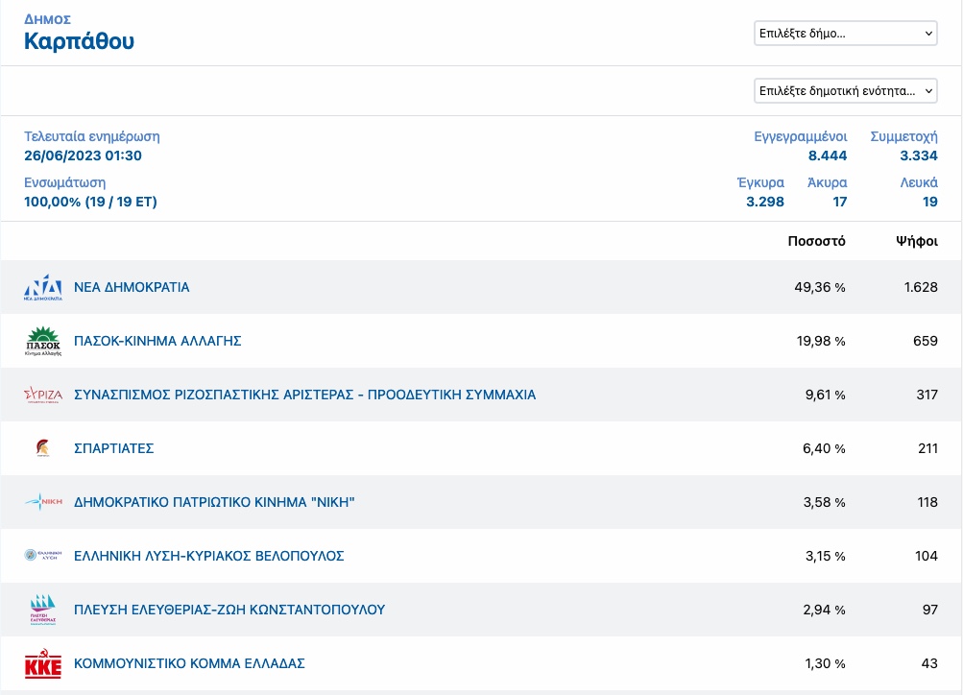Image resolution: width=963 pixels, height=695 pixels.
Task: Click the 'Ενσωμάτωση' label
Action: click(65, 182)
